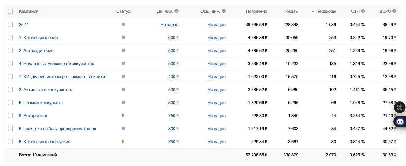Screen dimensions: 406x166
Task: Check the box for 6. Прямые конкуренты
Action: click(10, 102)
